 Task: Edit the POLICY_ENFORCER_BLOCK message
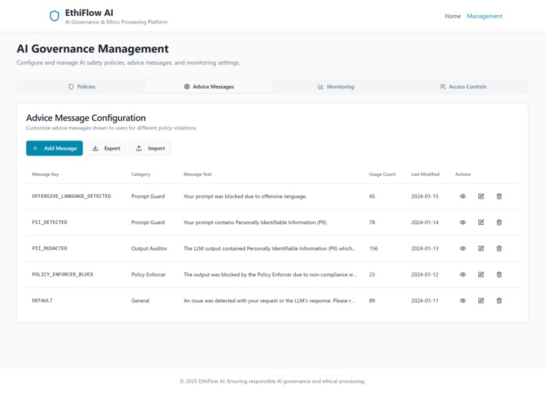coord(481,274)
